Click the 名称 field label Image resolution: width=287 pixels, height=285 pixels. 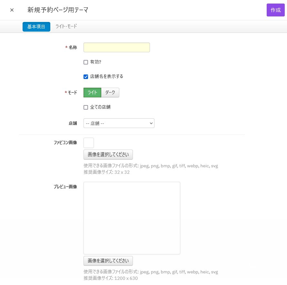(73, 47)
